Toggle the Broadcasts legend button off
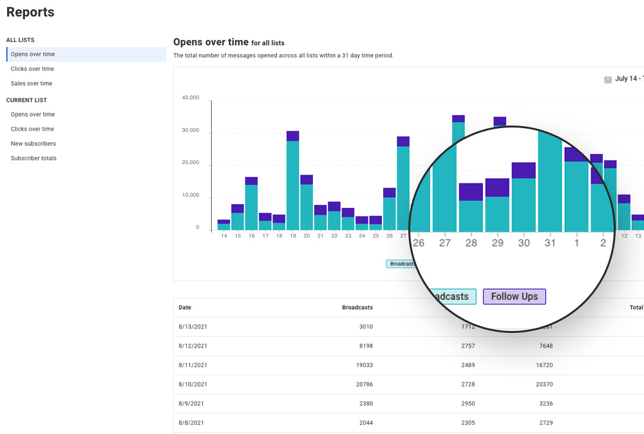Viewport: 644px width, 434px height. [455, 296]
